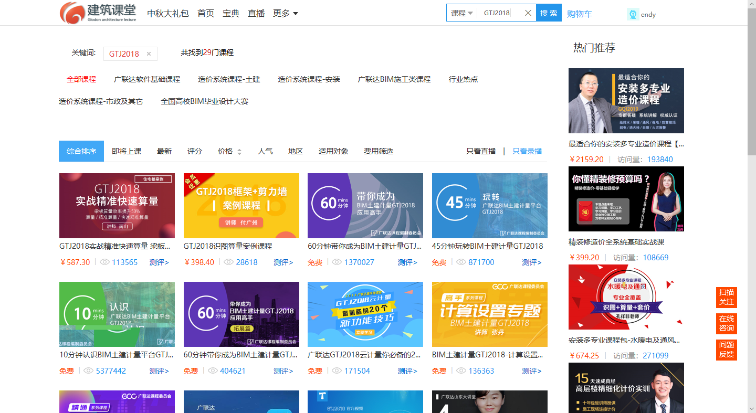The image size is (756, 413).
Task: Open the 费用筛选 filter
Action: pyautogui.click(x=379, y=151)
